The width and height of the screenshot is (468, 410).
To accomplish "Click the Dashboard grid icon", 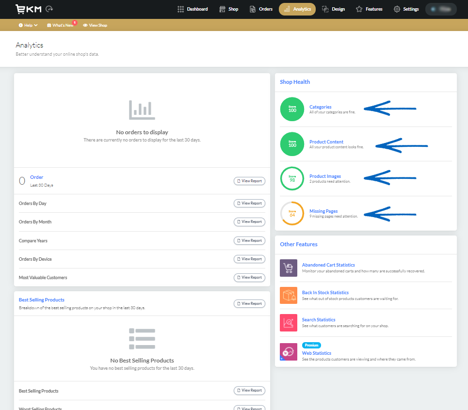I will pos(181,9).
